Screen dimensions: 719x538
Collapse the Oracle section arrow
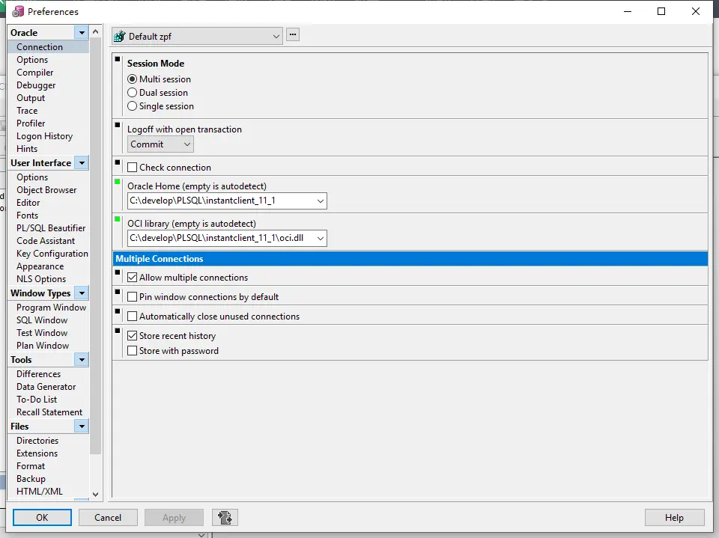82,32
